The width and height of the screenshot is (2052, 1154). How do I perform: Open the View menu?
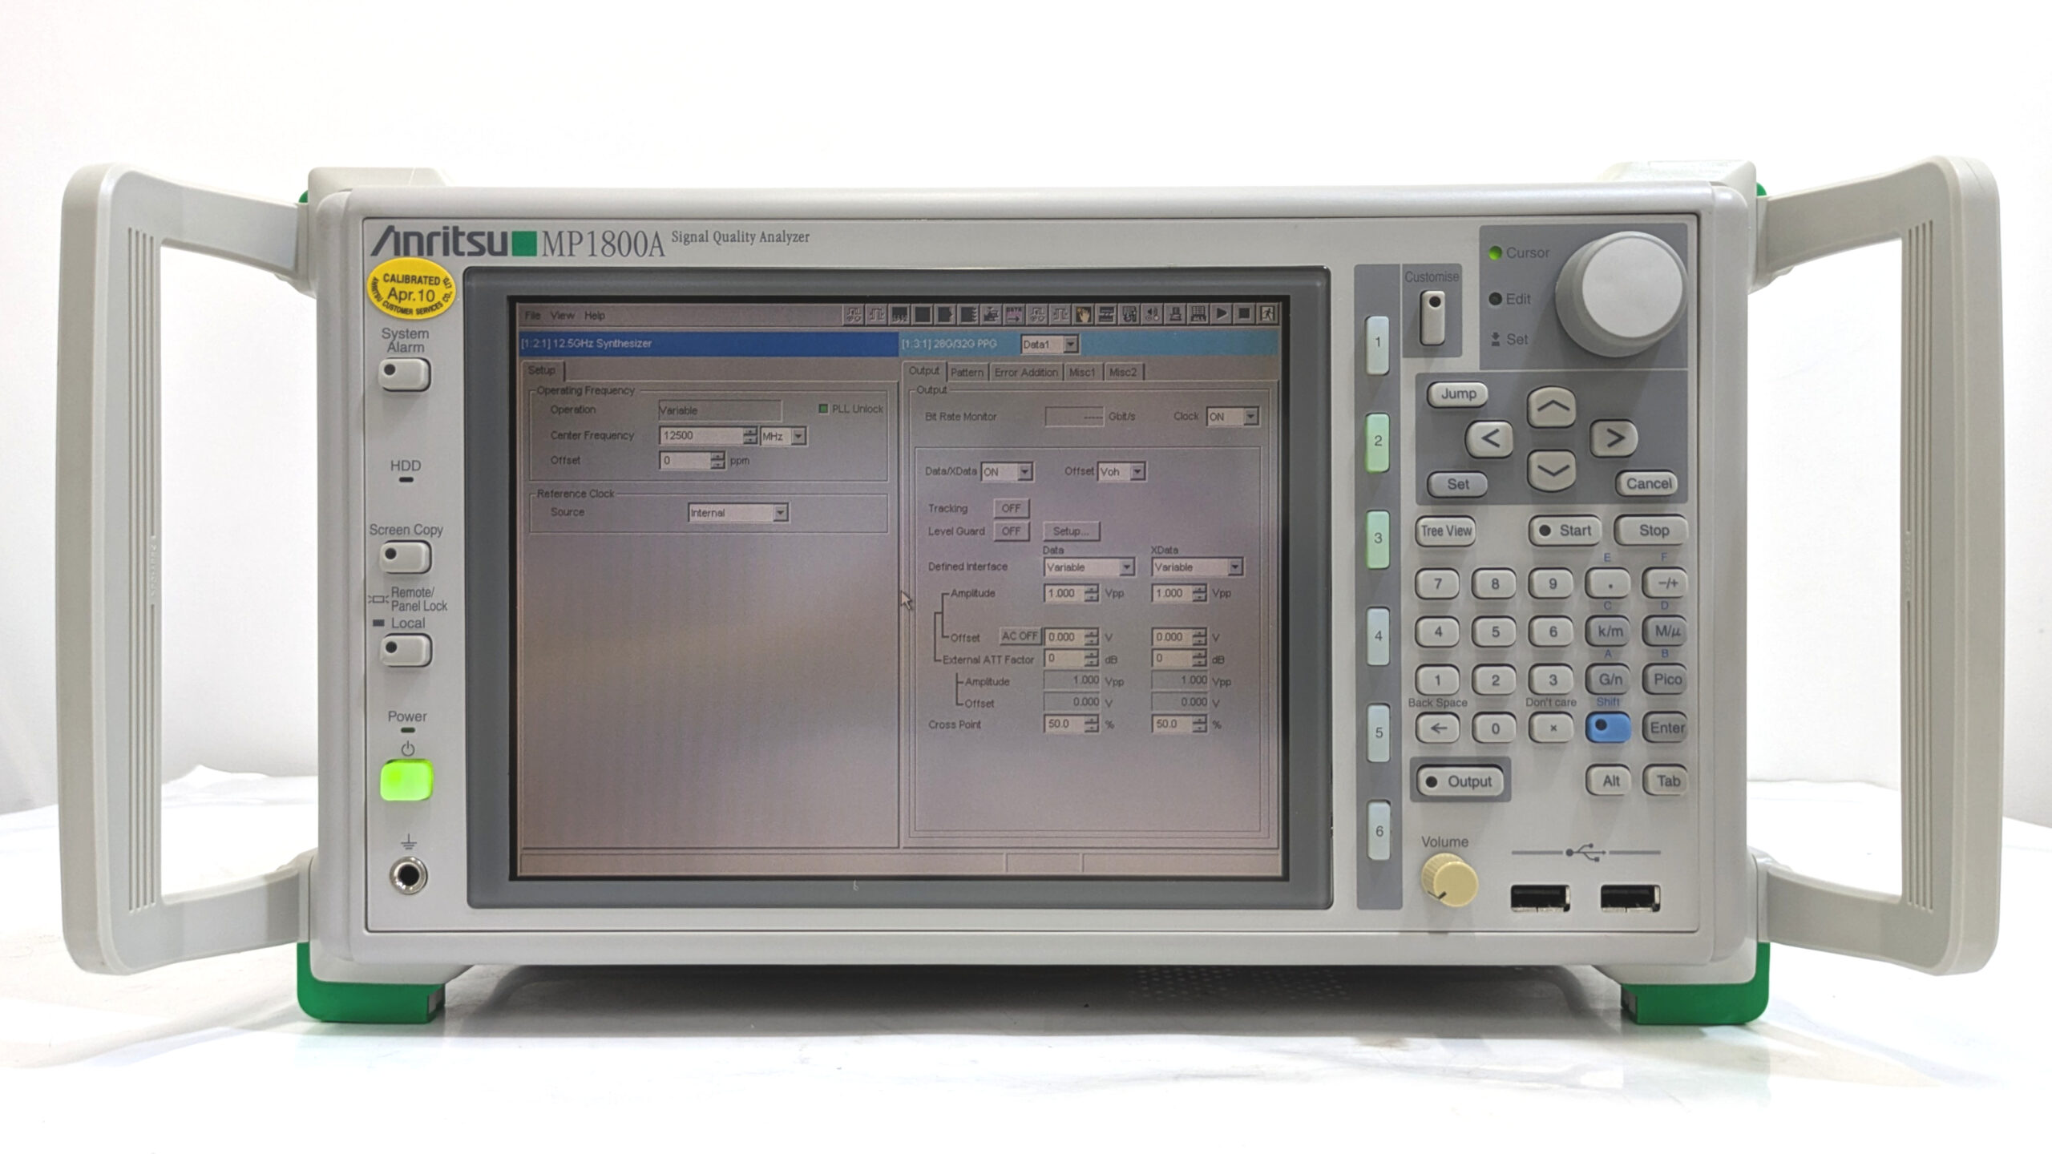[562, 316]
